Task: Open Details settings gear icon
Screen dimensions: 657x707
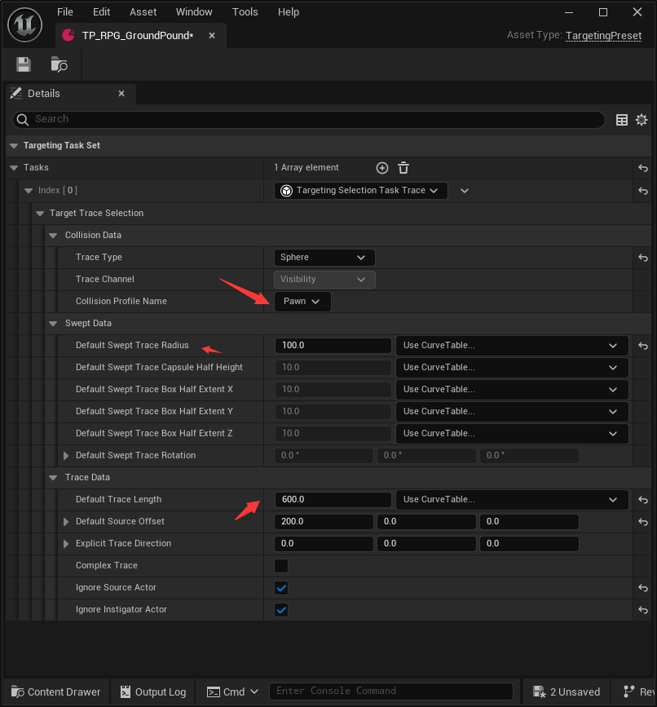Action: 642,120
